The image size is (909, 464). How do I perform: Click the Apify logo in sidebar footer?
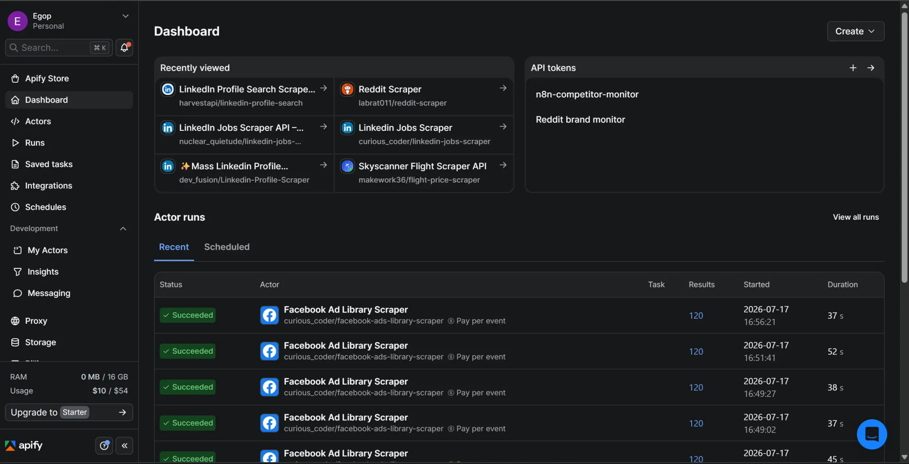coord(24,445)
